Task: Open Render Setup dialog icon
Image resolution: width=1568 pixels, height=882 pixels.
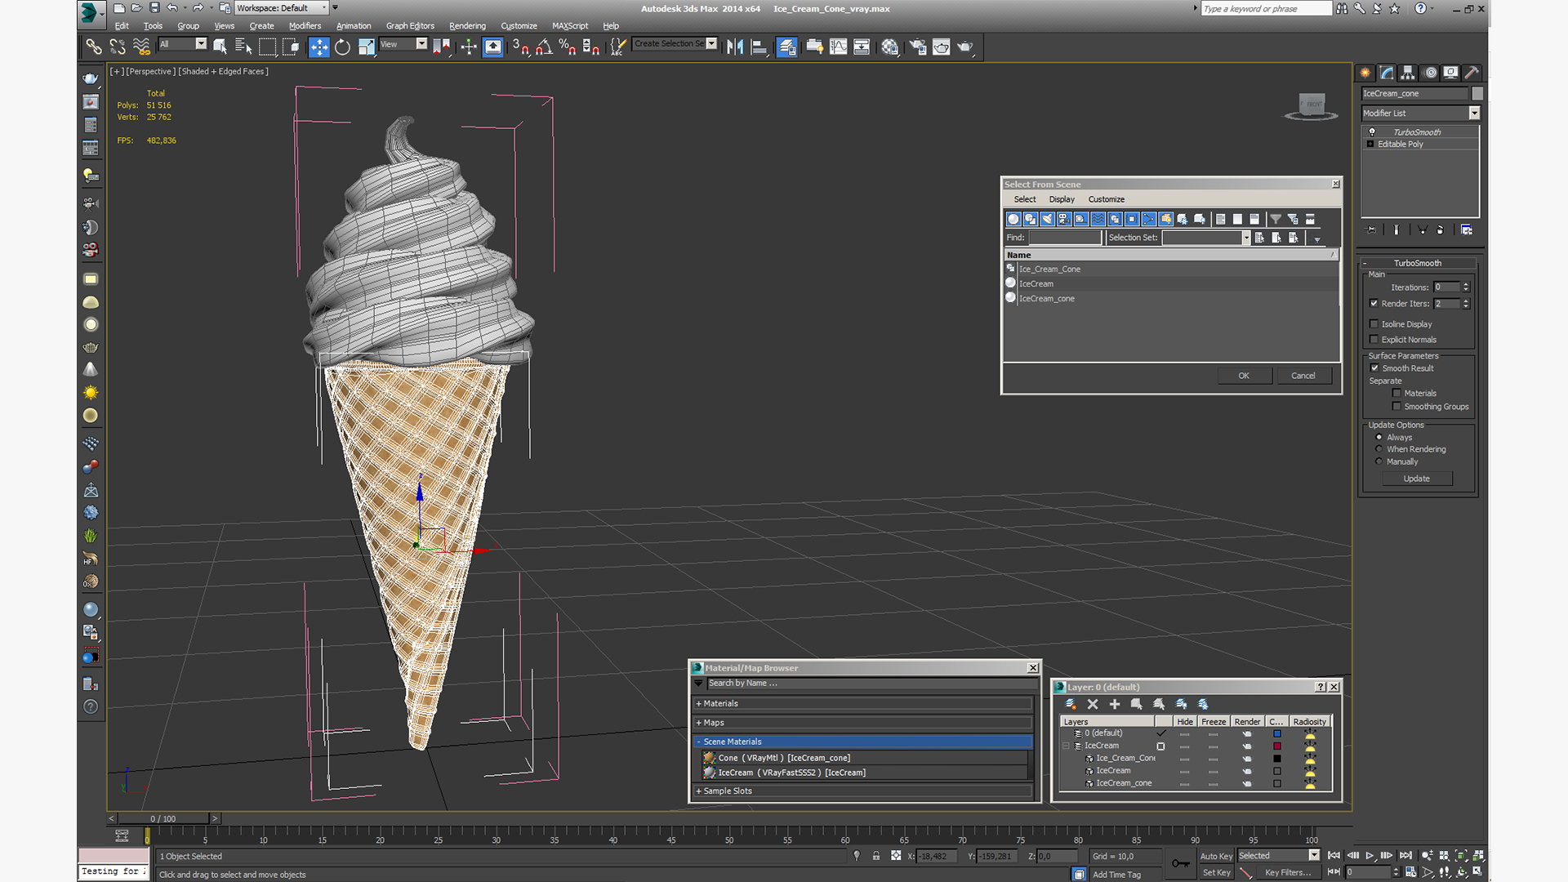Action: pos(918,47)
